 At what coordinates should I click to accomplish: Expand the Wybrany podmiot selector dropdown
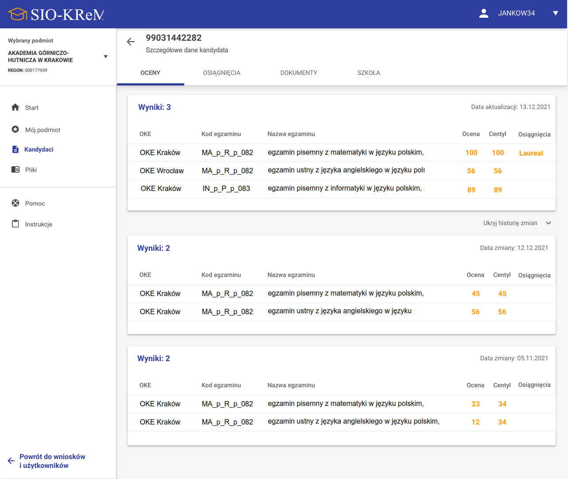[x=105, y=57]
